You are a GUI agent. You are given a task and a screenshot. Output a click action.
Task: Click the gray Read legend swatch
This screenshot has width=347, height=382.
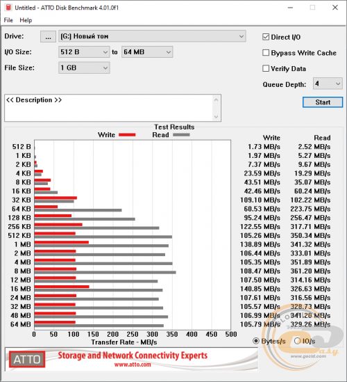click(x=181, y=135)
